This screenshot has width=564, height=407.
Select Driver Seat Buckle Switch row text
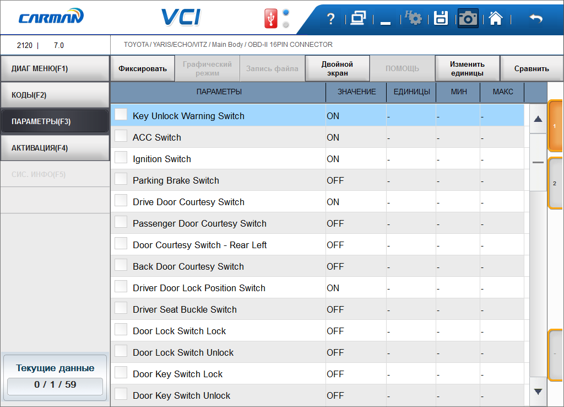(185, 310)
